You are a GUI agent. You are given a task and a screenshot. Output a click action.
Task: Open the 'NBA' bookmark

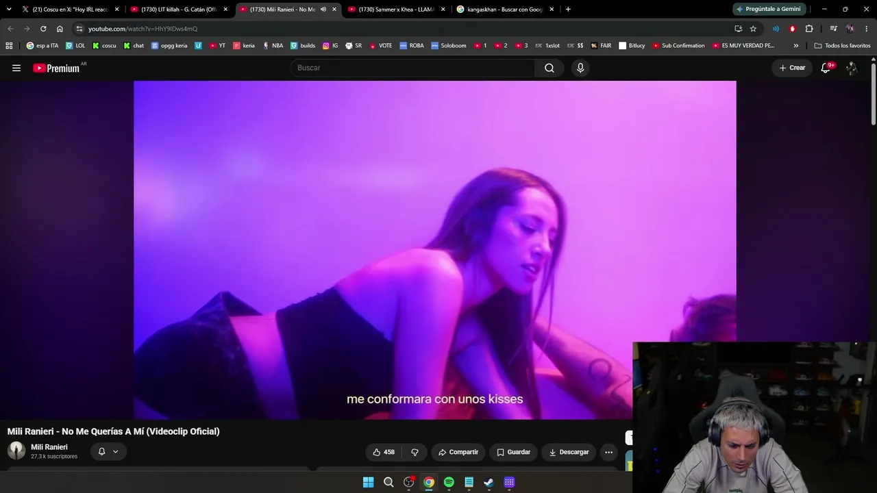273,46
